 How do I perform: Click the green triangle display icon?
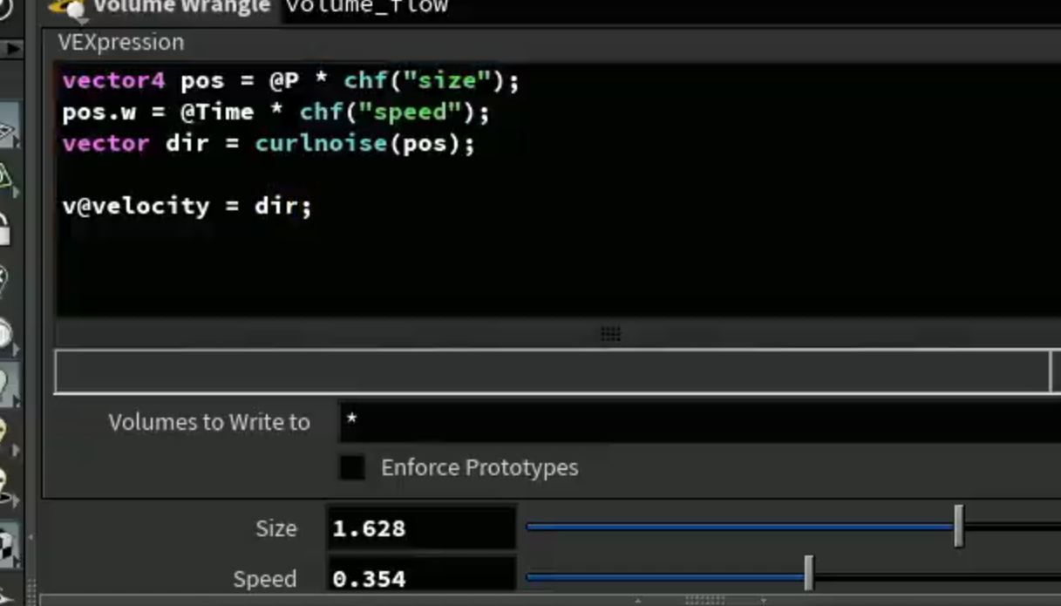click(x=5, y=178)
